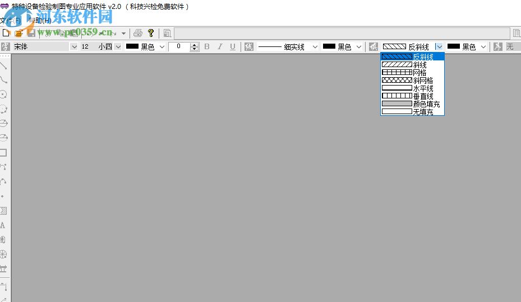The width and height of the screenshot is (521, 302).
Task: Choose 水平线 fill pattern
Action: coord(412,88)
